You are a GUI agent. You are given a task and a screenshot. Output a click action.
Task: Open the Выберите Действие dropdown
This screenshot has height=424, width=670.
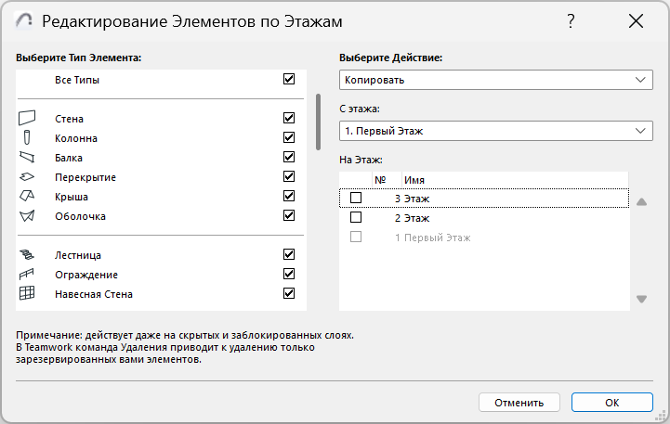tap(495, 81)
